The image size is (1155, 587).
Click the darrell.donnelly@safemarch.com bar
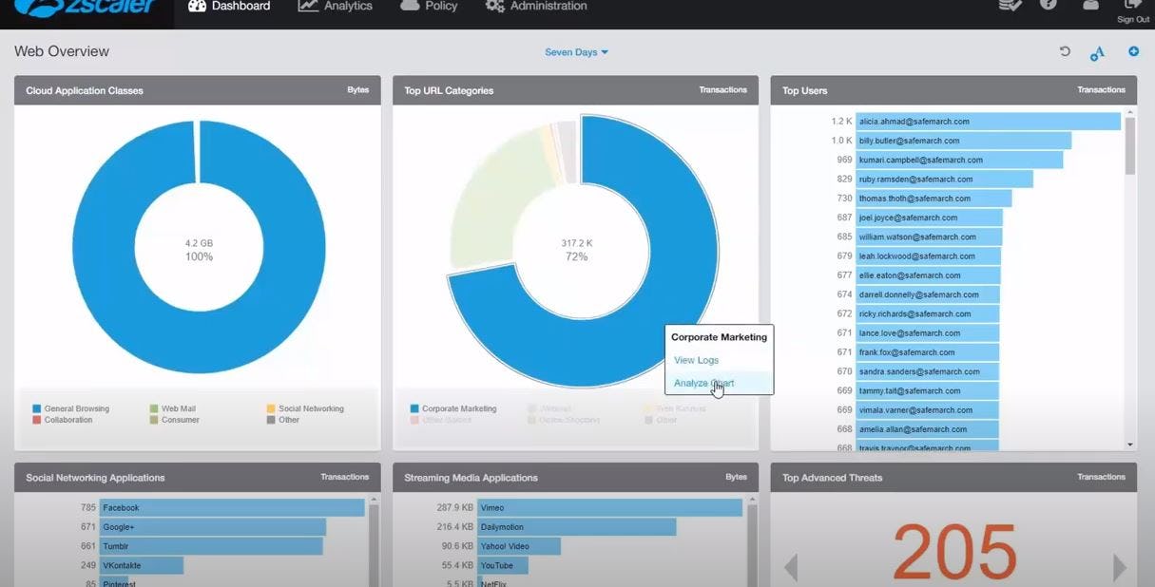coord(927,294)
